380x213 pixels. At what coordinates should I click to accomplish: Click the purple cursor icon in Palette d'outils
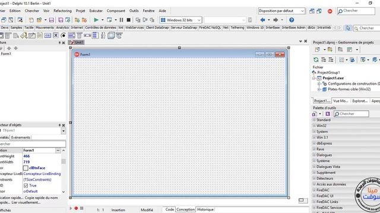(x=328, y=114)
